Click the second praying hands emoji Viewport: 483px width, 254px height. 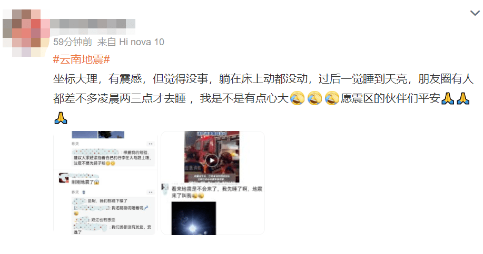tap(463, 98)
